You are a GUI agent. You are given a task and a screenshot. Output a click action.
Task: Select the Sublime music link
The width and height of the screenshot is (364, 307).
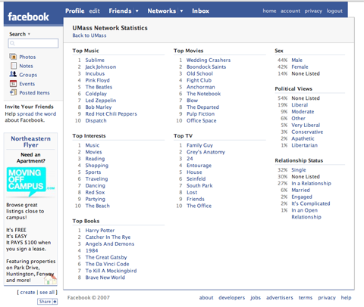click(95, 60)
